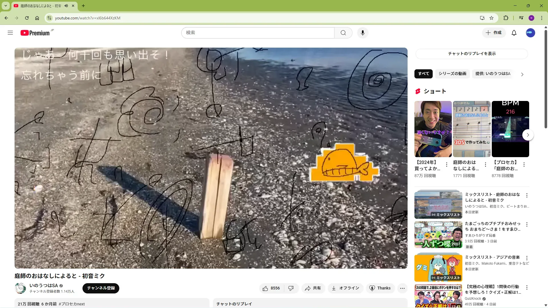Bookmark page with star icon
The height and width of the screenshot is (308, 548).
click(491, 18)
